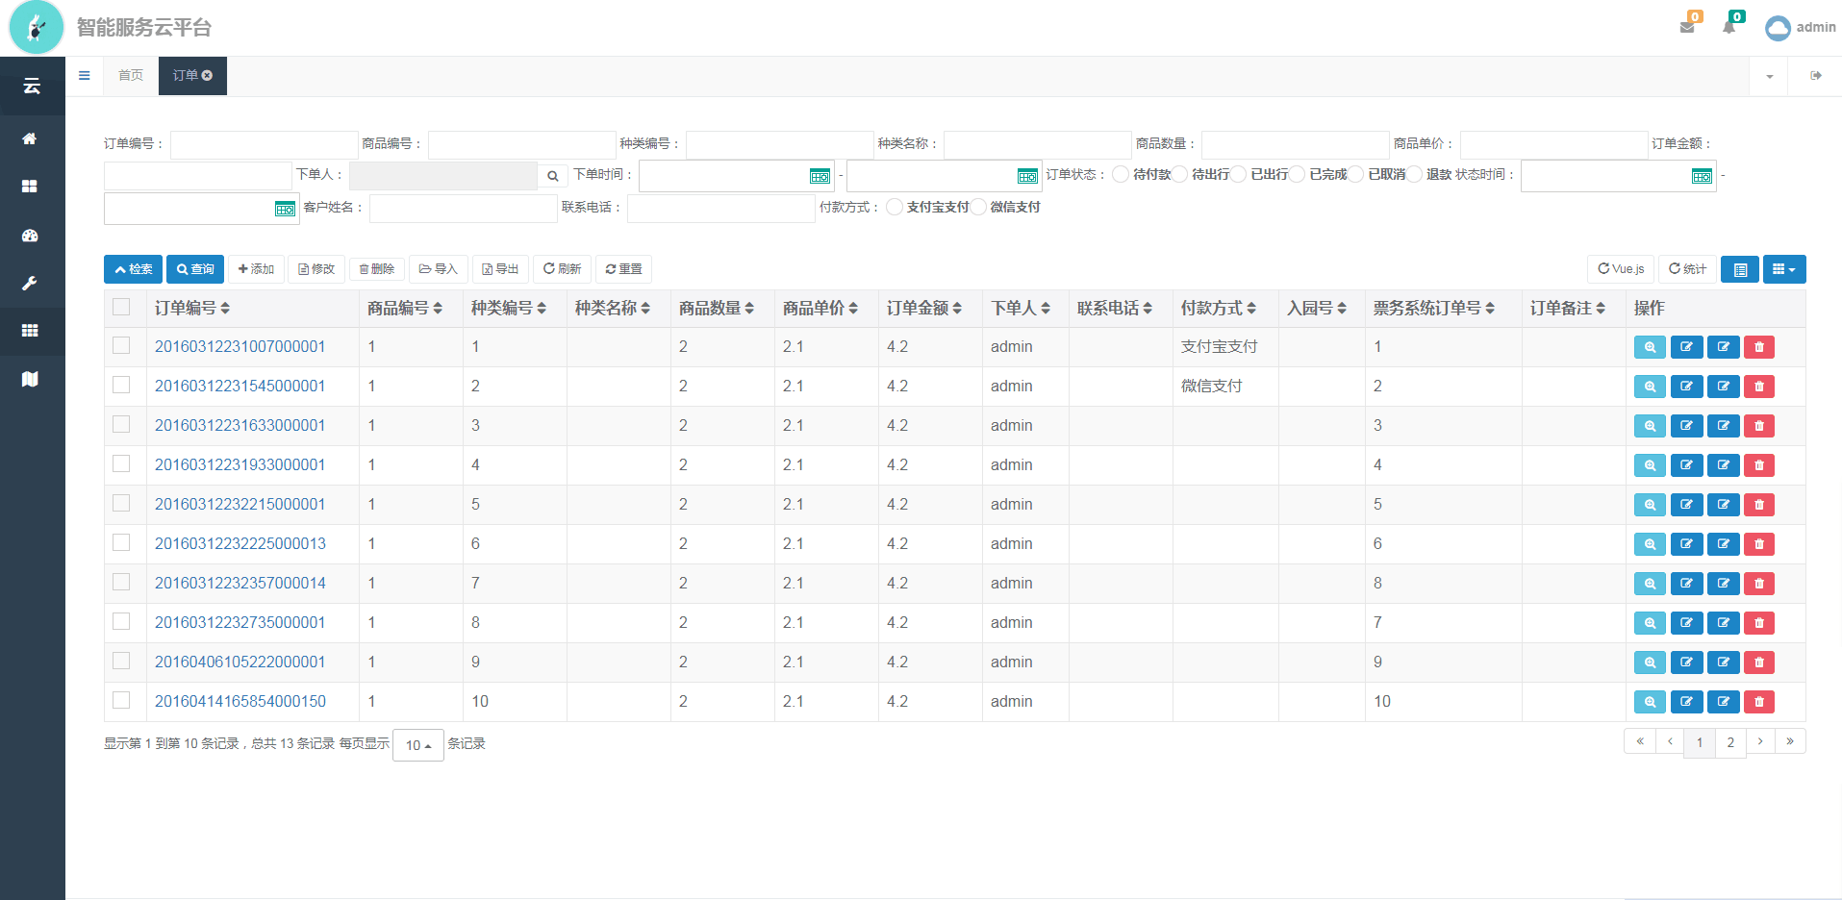The height and width of the screenshot is (900, 1842).
Task: View details of order 20160414165854000150
Action: (x=1650, y=702)
